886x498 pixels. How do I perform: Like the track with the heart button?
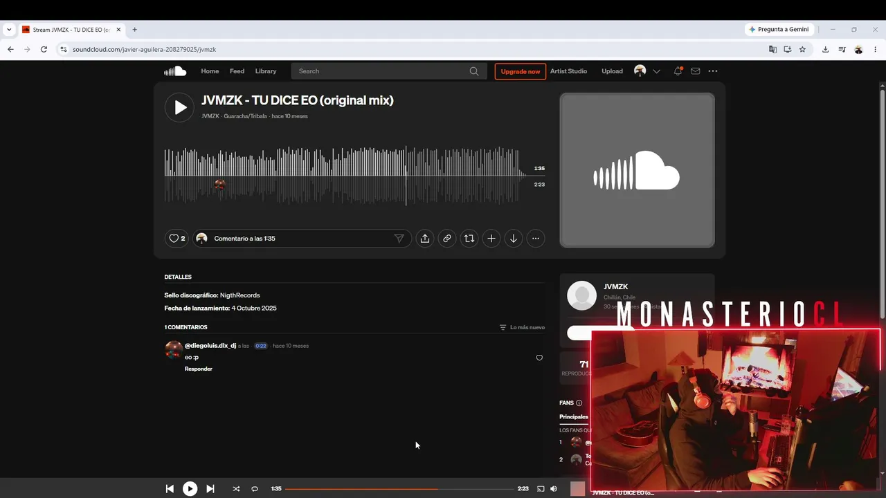177,239
